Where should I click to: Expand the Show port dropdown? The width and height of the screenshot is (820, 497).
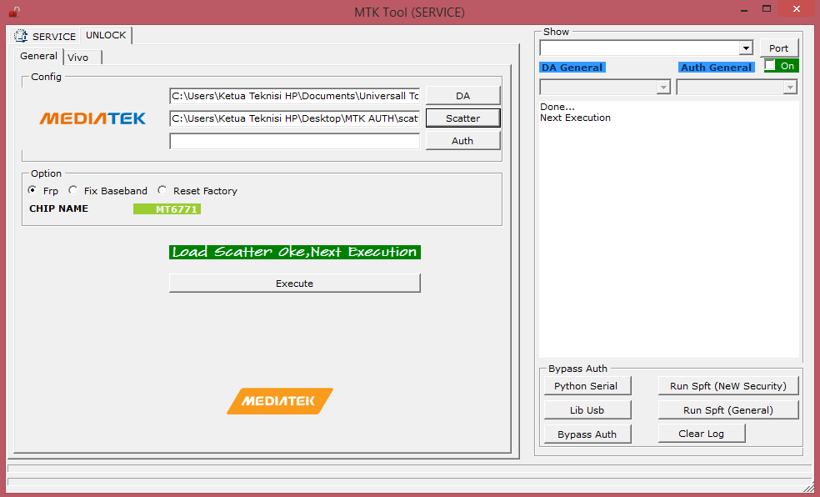746,48
